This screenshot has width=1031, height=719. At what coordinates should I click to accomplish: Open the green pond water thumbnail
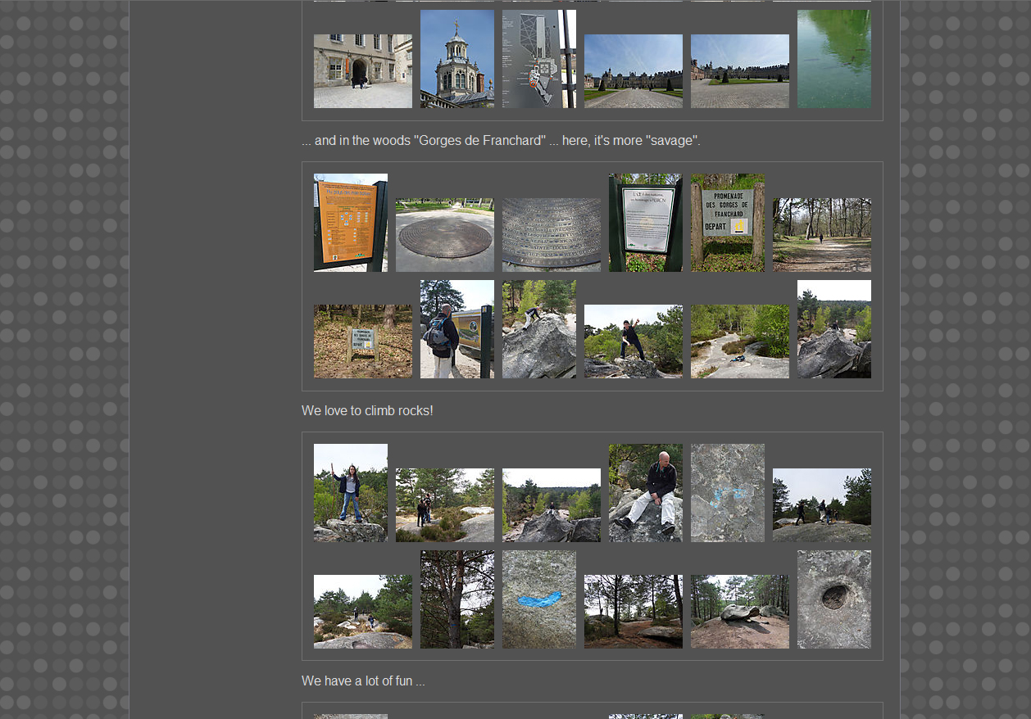coord(833,59)
